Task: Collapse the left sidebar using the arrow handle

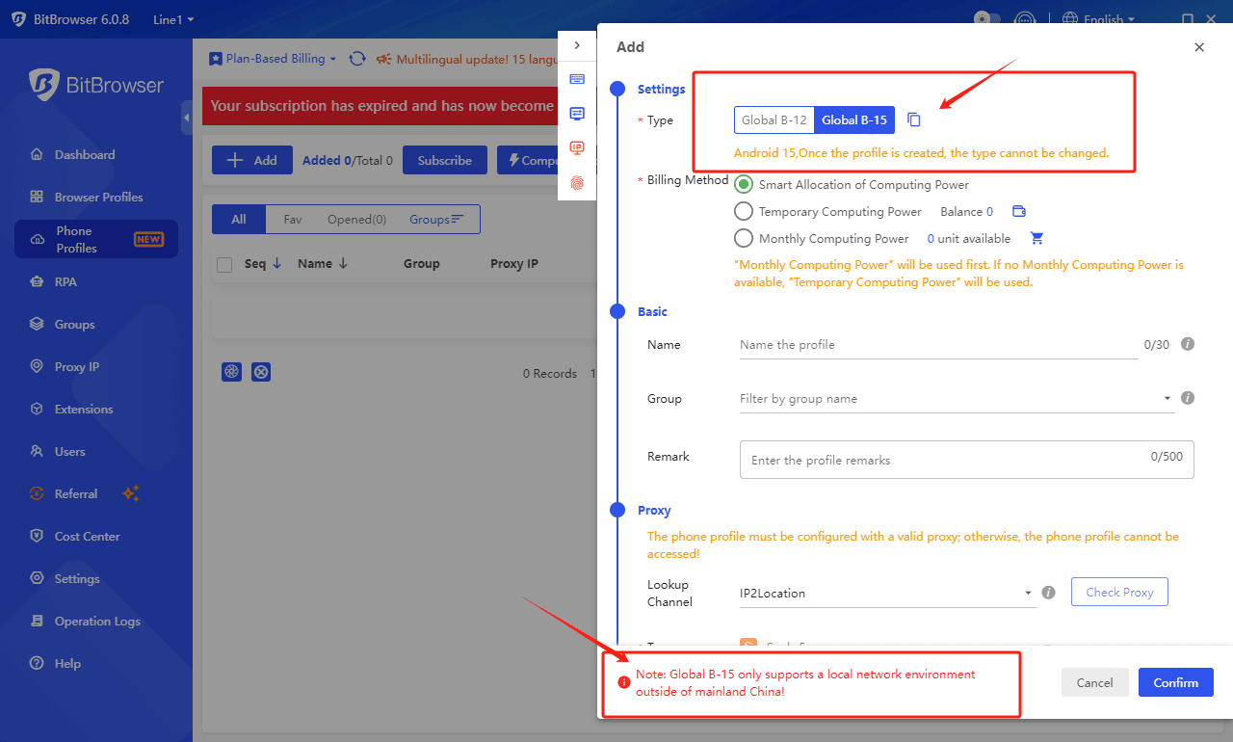Action: coord(186,117)
